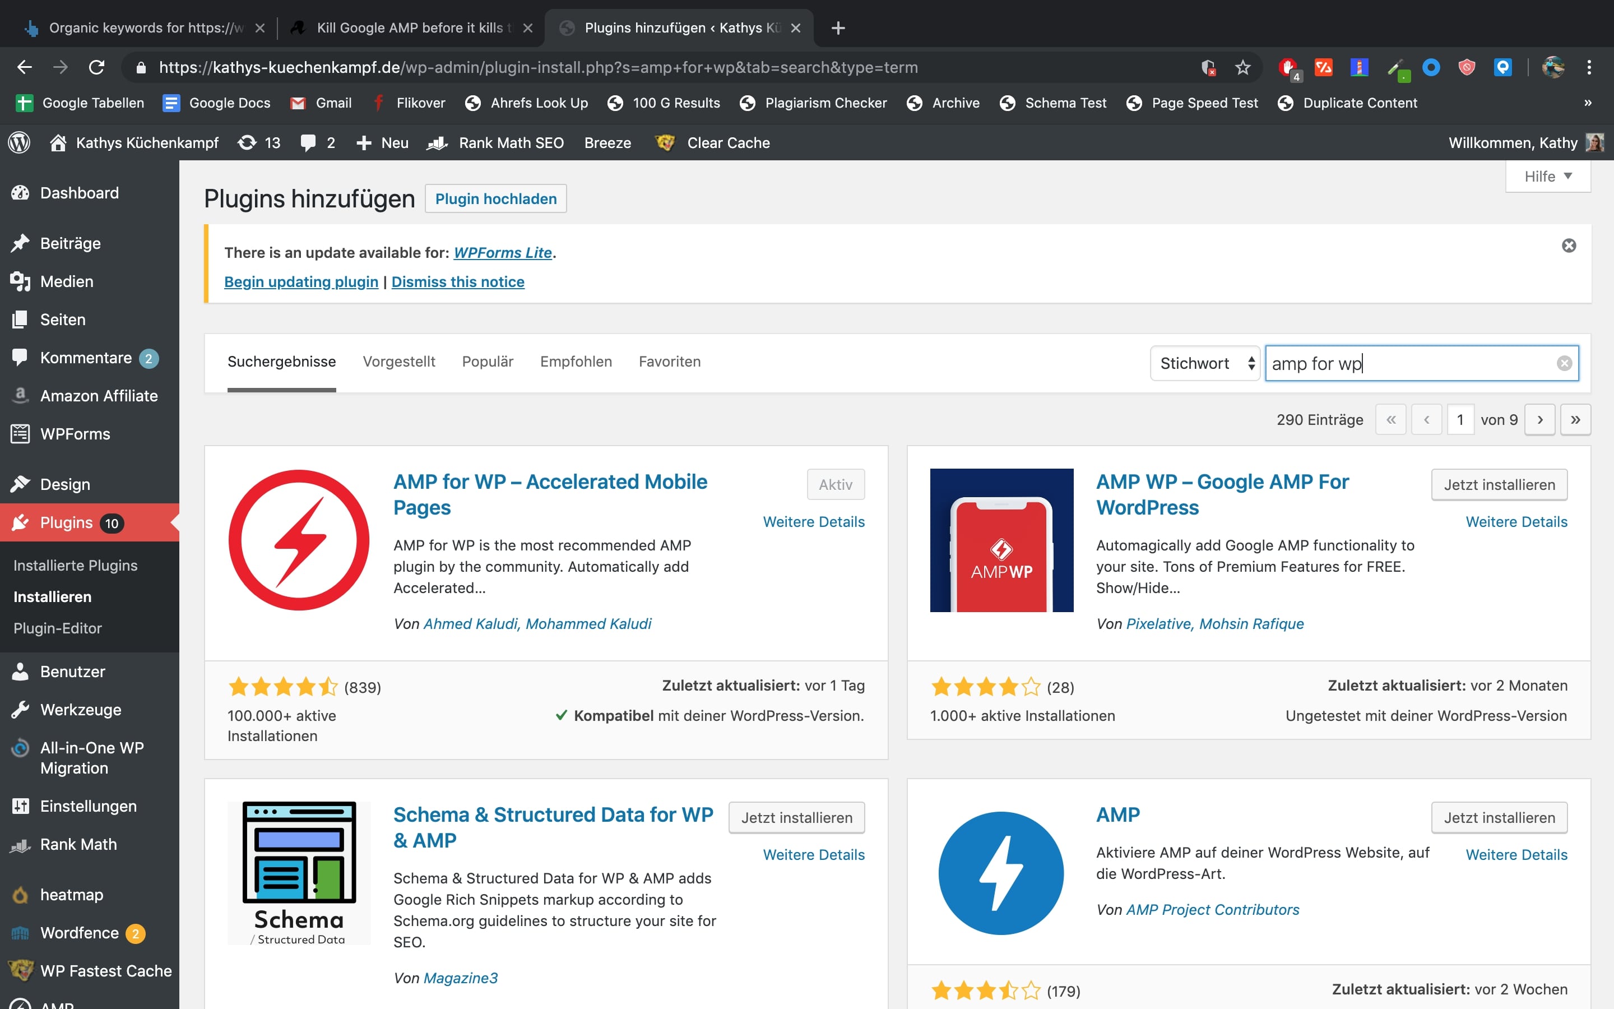
Task: Clear the plugin search field
Action: (x=1564, y=363)
